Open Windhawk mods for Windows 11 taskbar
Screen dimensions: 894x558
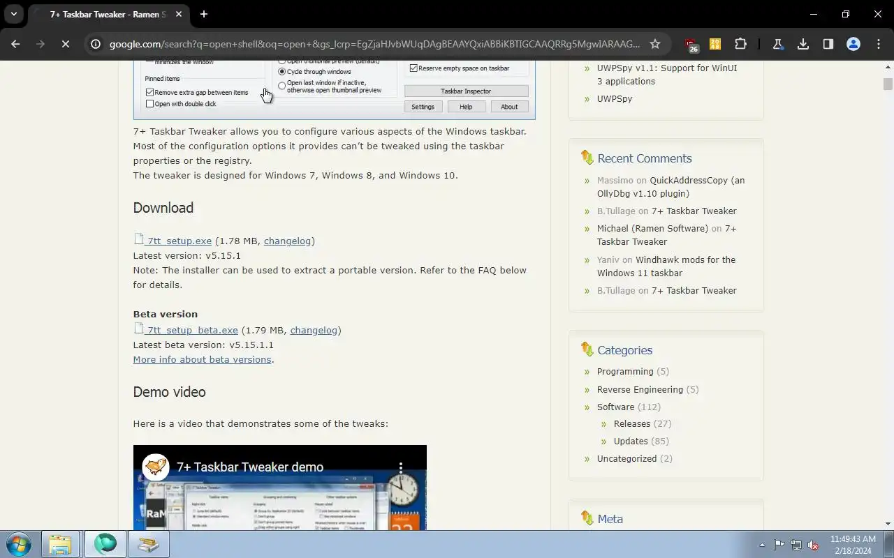point(666,266)
